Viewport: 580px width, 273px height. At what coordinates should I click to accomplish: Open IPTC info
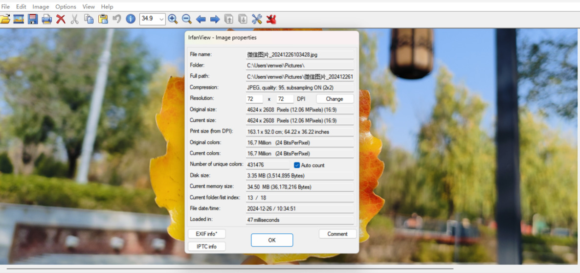207,247
